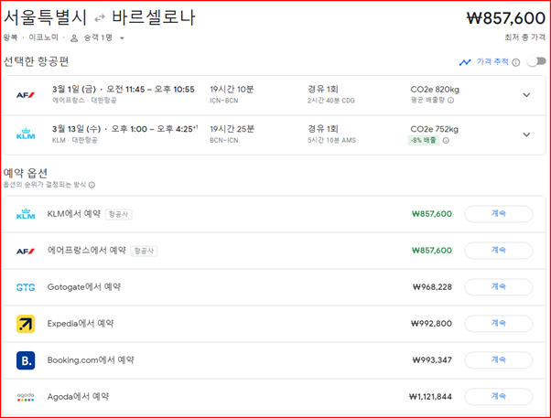
Task: Click the ₩968,228 Gotogate price
Action: click(432, 287)
